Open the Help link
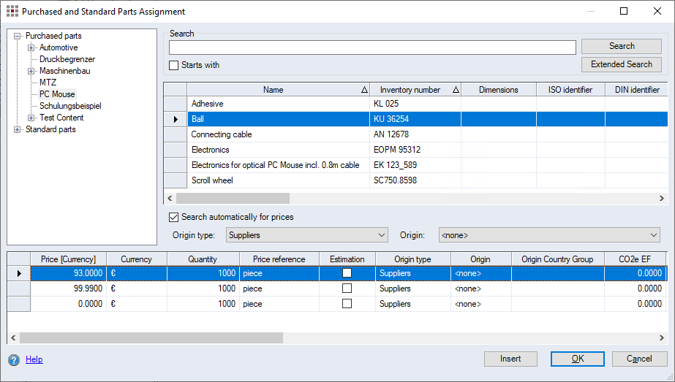This screenshot has width=675, height=382. coord(34,359)
